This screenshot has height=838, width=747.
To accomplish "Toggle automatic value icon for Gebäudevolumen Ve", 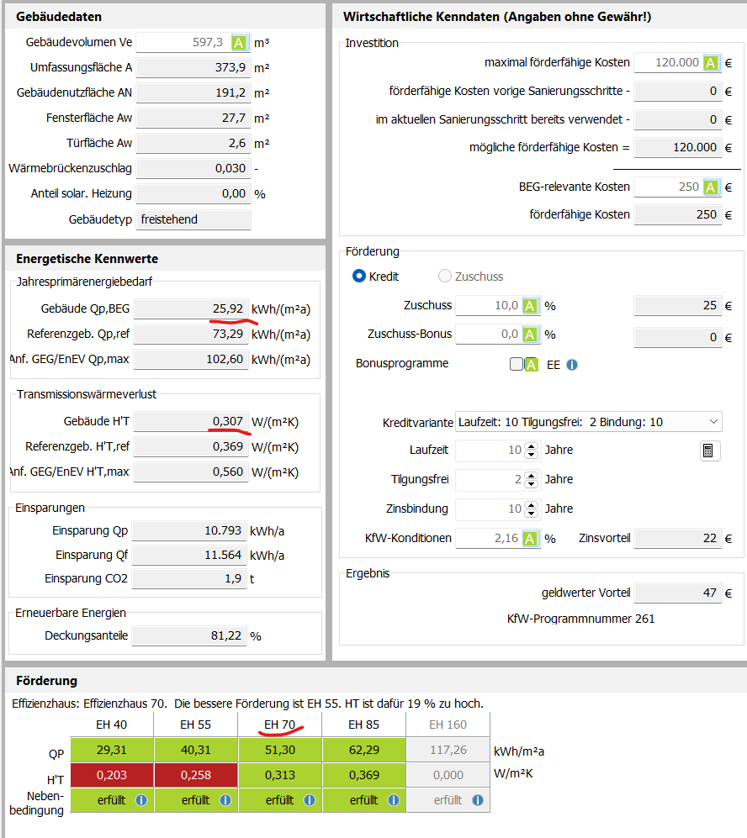I will pos(238,43).
